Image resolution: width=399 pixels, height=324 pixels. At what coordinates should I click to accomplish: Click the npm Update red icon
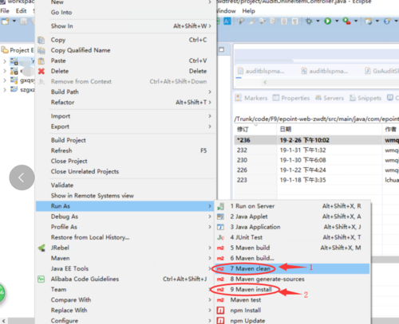(x=220, y=321)
